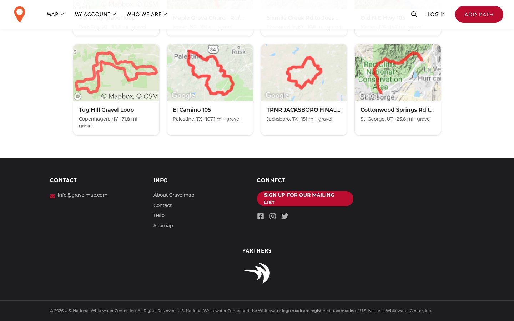The image size is (514, 321).
Task: Open the Twitter social icon
Action: coord(285,216)
